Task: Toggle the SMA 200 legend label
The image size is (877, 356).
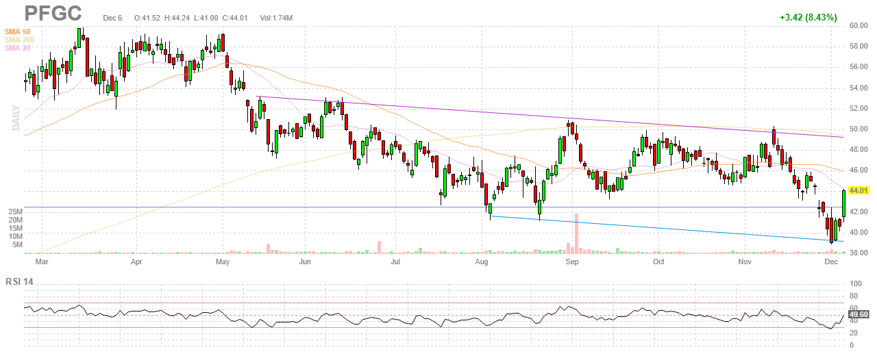Action: [20, 40]
